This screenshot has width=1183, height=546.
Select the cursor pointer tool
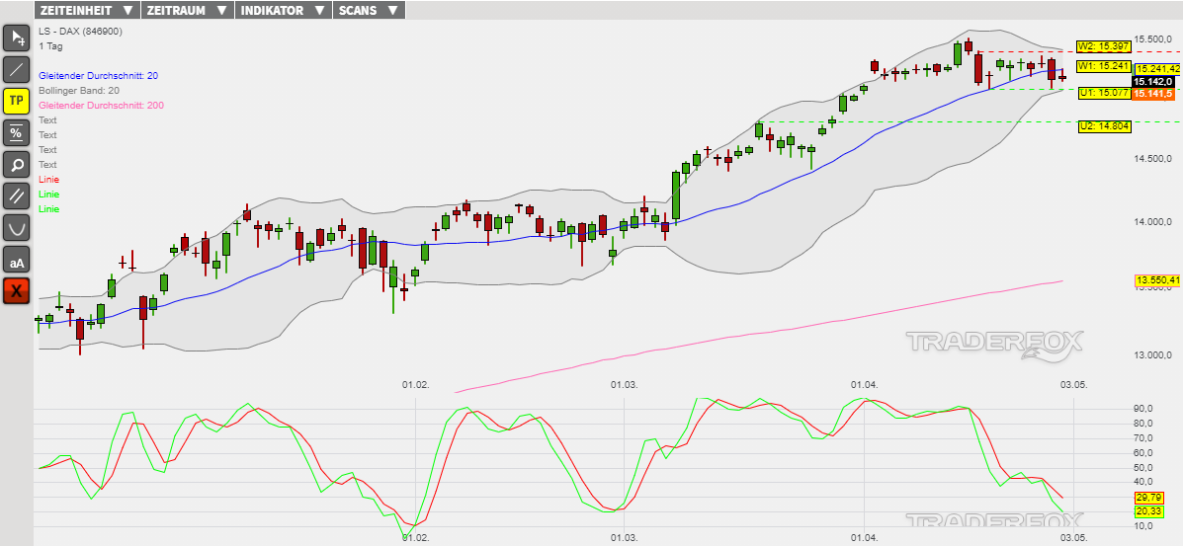17,38
